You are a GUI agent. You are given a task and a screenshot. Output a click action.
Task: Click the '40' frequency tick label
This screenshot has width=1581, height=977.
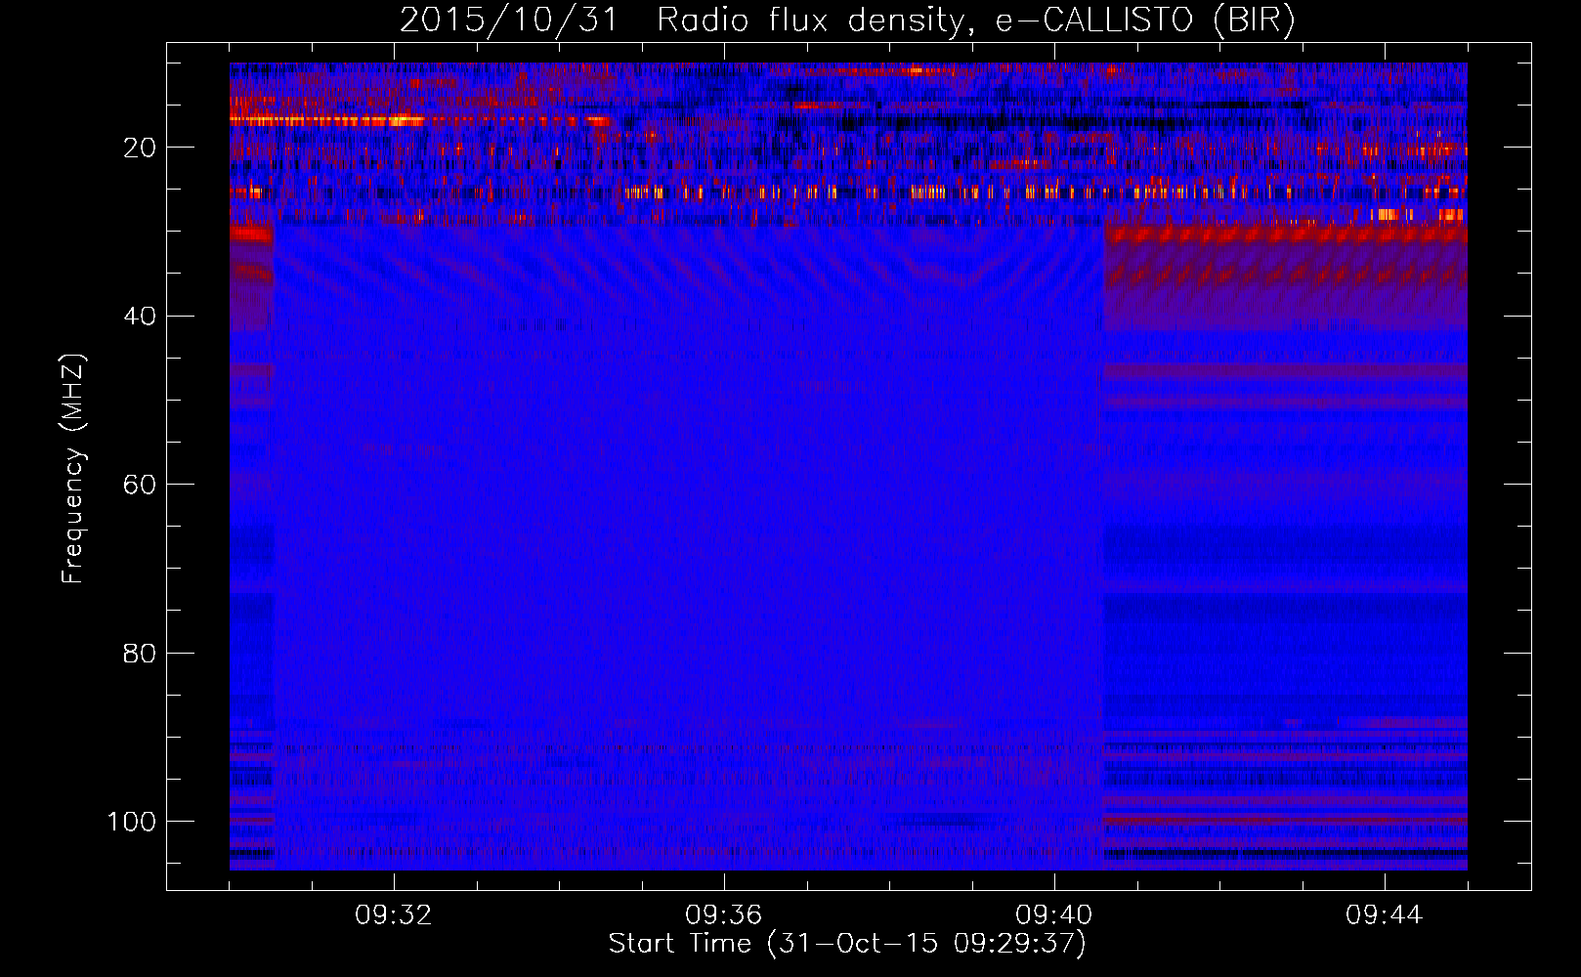[140, 317]
